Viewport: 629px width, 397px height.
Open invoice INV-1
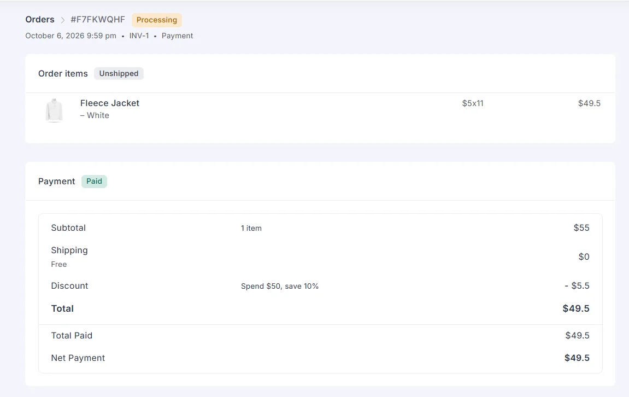coord(139,36)
